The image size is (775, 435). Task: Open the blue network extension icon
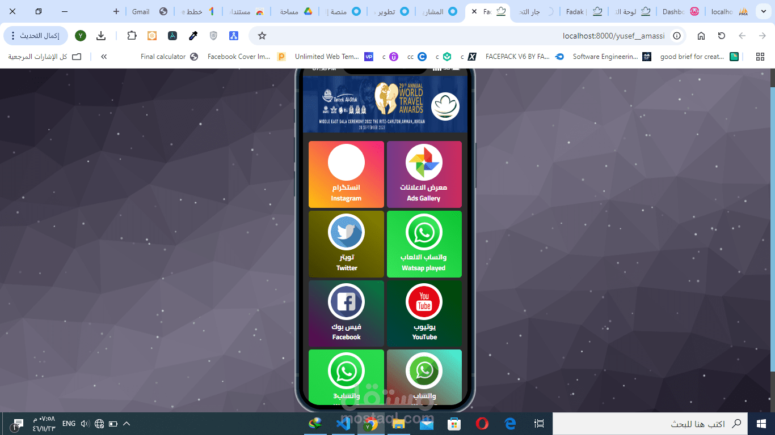234,36
